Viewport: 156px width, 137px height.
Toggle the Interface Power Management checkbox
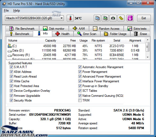[80, 81]
